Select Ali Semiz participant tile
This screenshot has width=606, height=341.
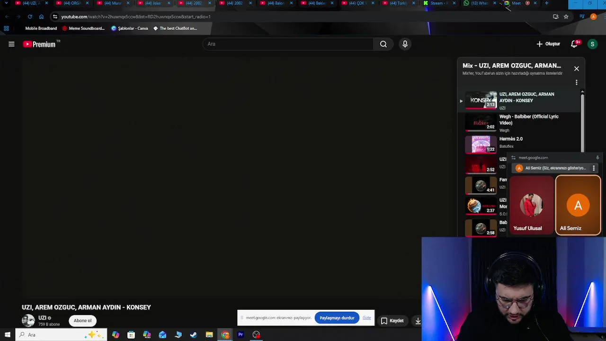point(578,206)
